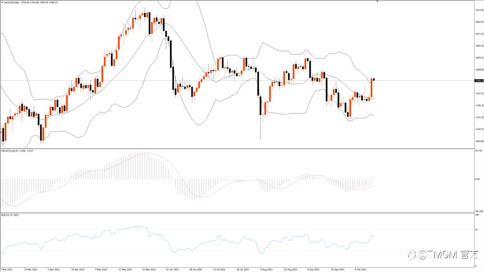
Task: Click the 31 May 2021 date label
Action: (149, 270)
